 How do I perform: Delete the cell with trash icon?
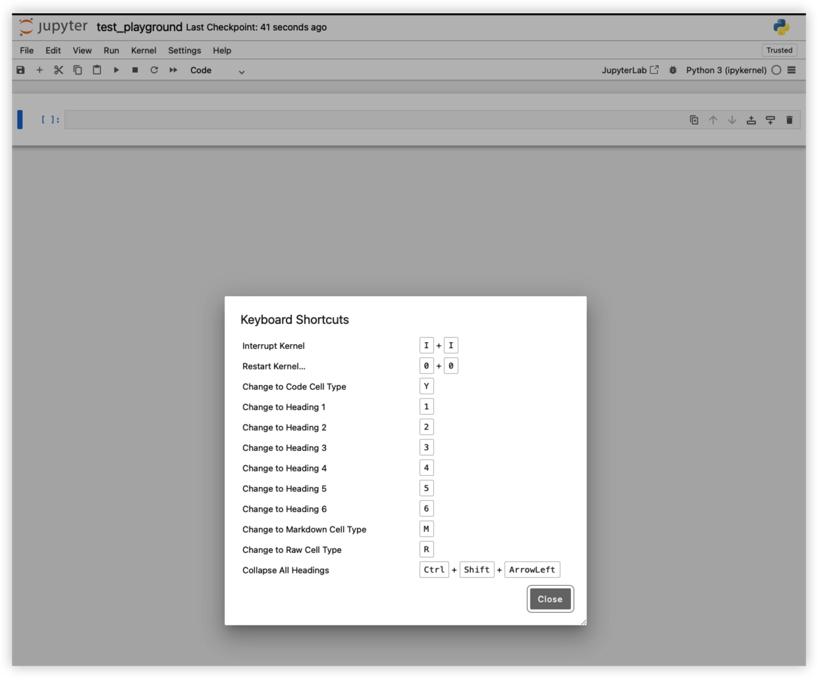[x=789, y=120]
